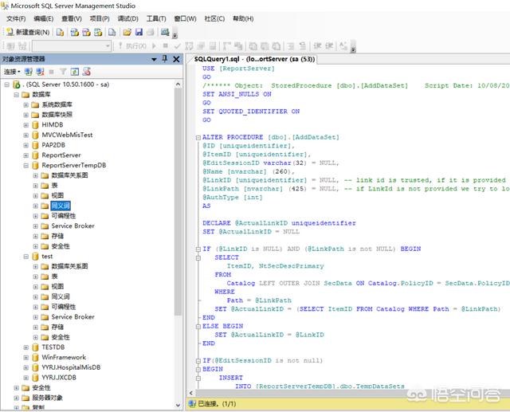Image resolution: width=510 pixels, height=412 pixels.
Task: Select the TESTDB database
Action: 53,347
